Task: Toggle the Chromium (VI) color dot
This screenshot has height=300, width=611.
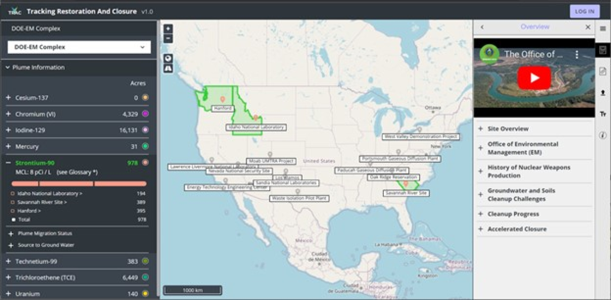Action: click(145, 114)
